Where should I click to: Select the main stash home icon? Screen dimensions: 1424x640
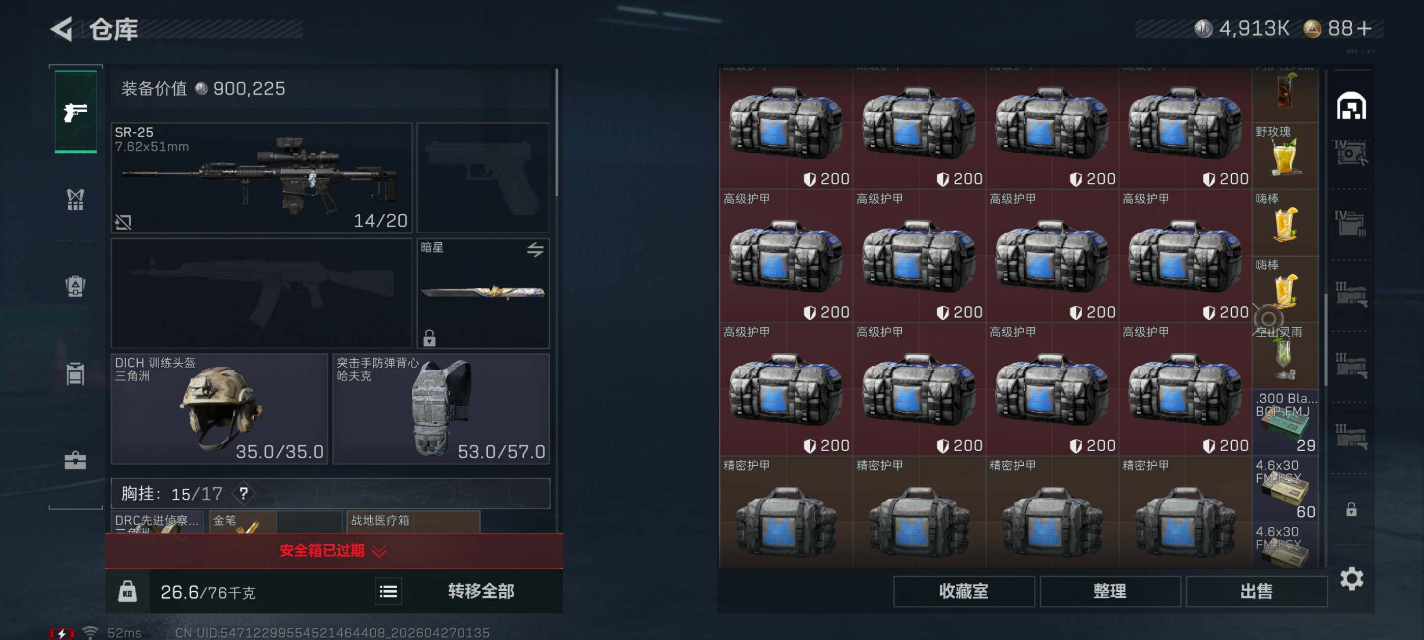pyautogui.click(x=1351, y=106)
